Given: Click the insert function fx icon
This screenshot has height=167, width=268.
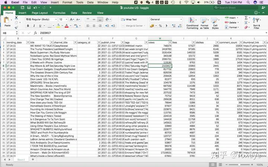Looking at the screenshot, I should tap(35, 33).
